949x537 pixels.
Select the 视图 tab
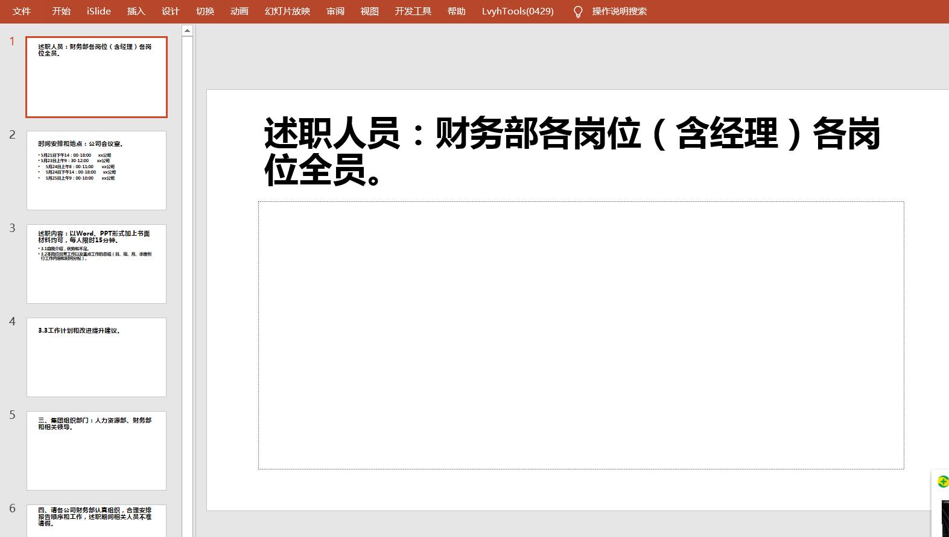[x=370, y=11]
